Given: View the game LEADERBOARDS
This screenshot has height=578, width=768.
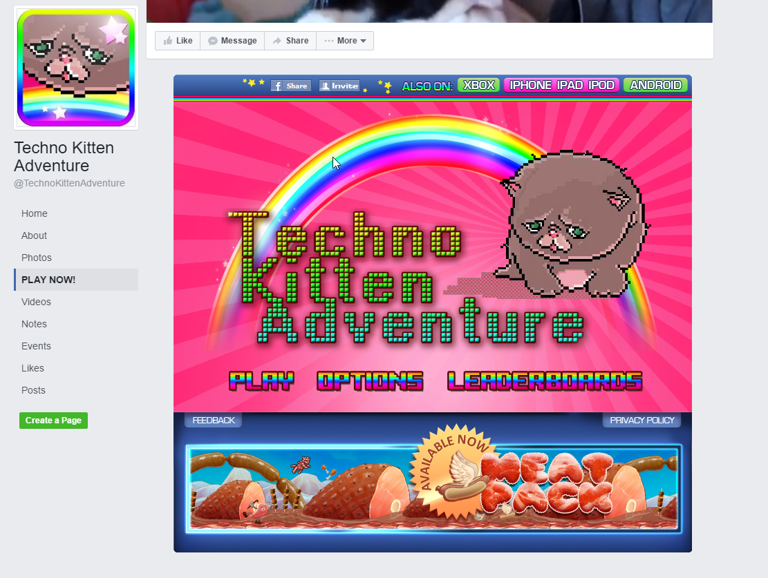Looking at the screenshot, I should (x=545, y=381).
